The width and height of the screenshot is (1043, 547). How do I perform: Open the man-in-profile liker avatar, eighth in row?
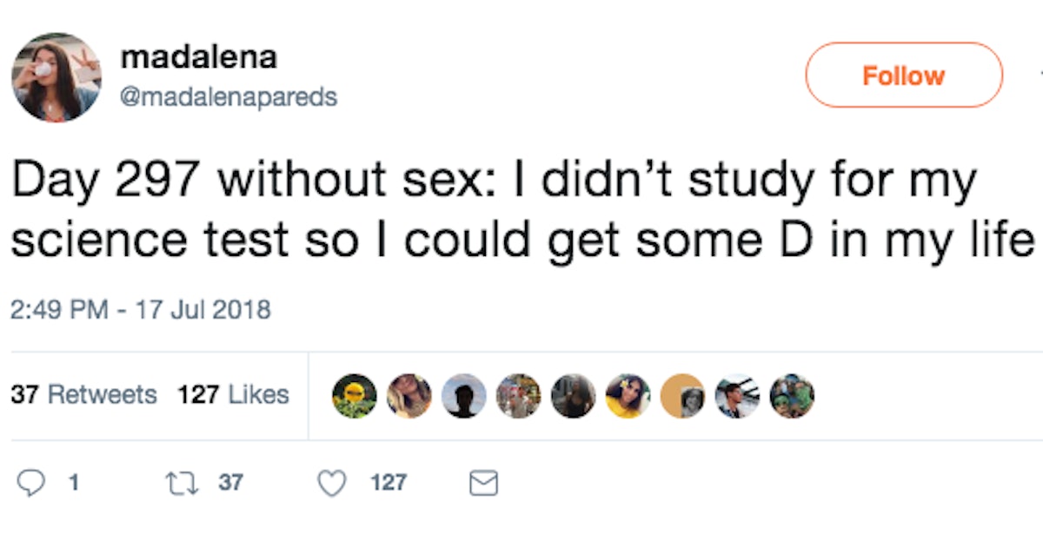[737, 396]
